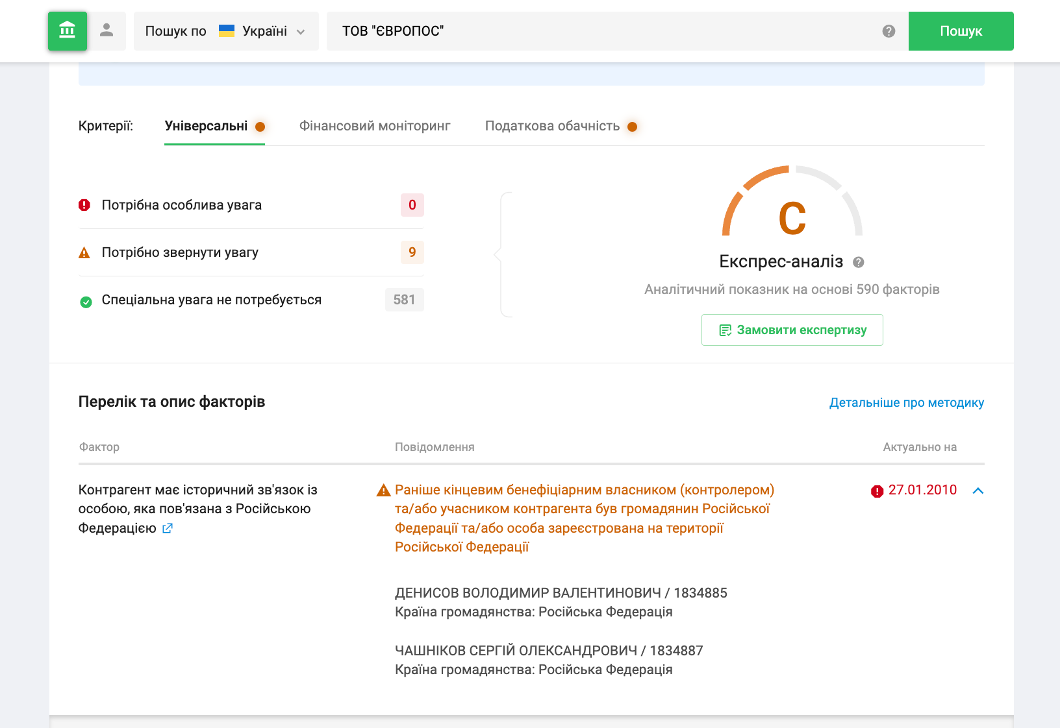Open the Пошук по Україні country dropdown
The image size is (1060, 728).
[226, 30]
